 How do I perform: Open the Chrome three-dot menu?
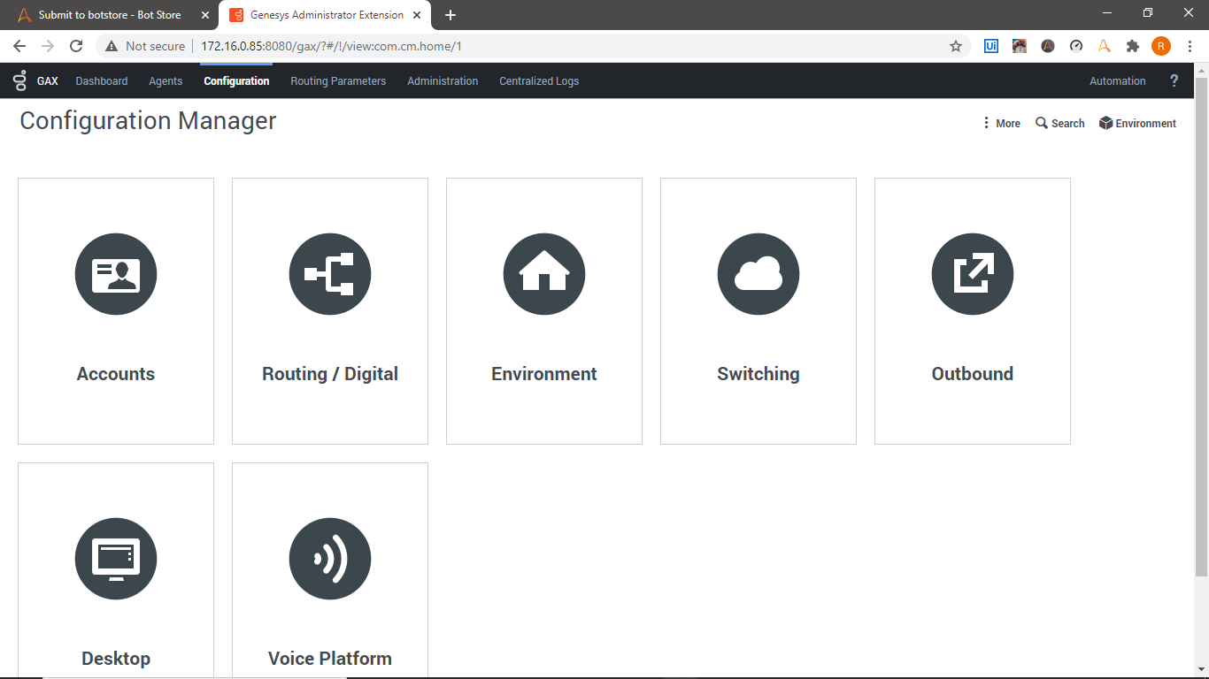pyautogui.click(x=1190, y=46)
